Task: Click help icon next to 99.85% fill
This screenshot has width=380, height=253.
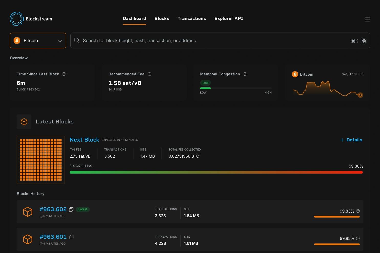Action: coord(358,238)
